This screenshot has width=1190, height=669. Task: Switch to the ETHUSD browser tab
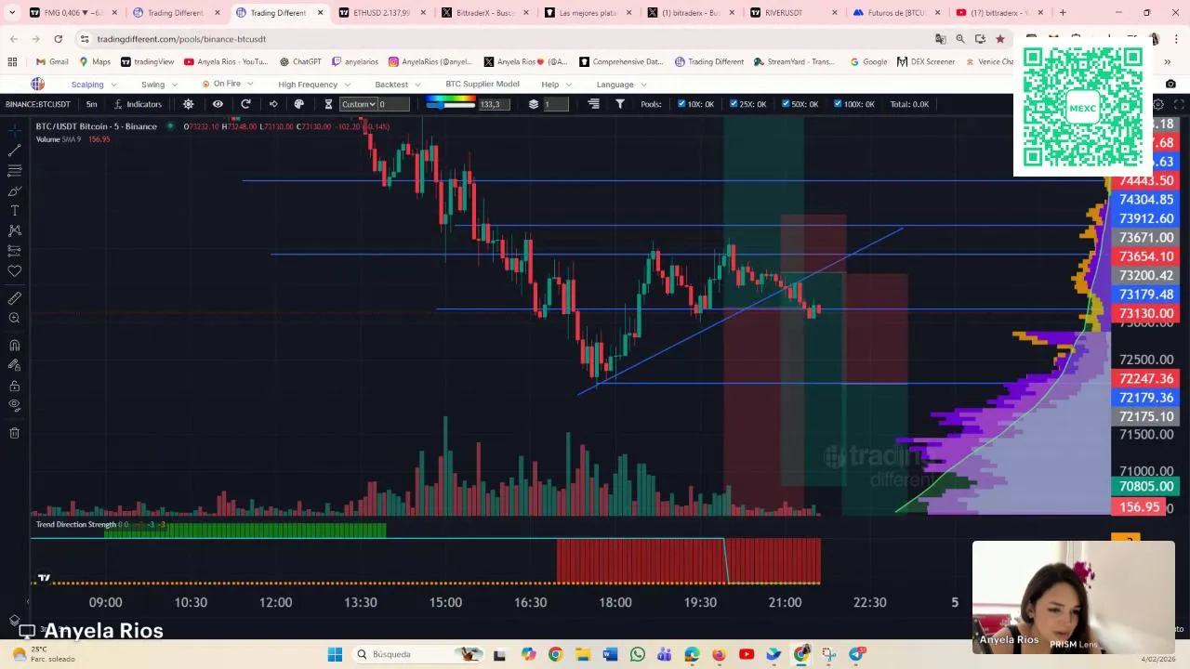[381, 13]
